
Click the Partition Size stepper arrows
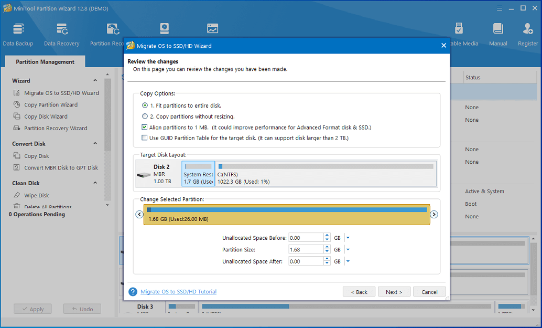(327, 249)
